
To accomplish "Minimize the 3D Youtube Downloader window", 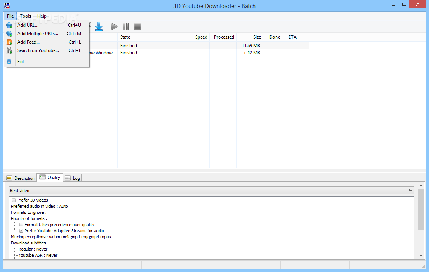I will pos(394,5).
